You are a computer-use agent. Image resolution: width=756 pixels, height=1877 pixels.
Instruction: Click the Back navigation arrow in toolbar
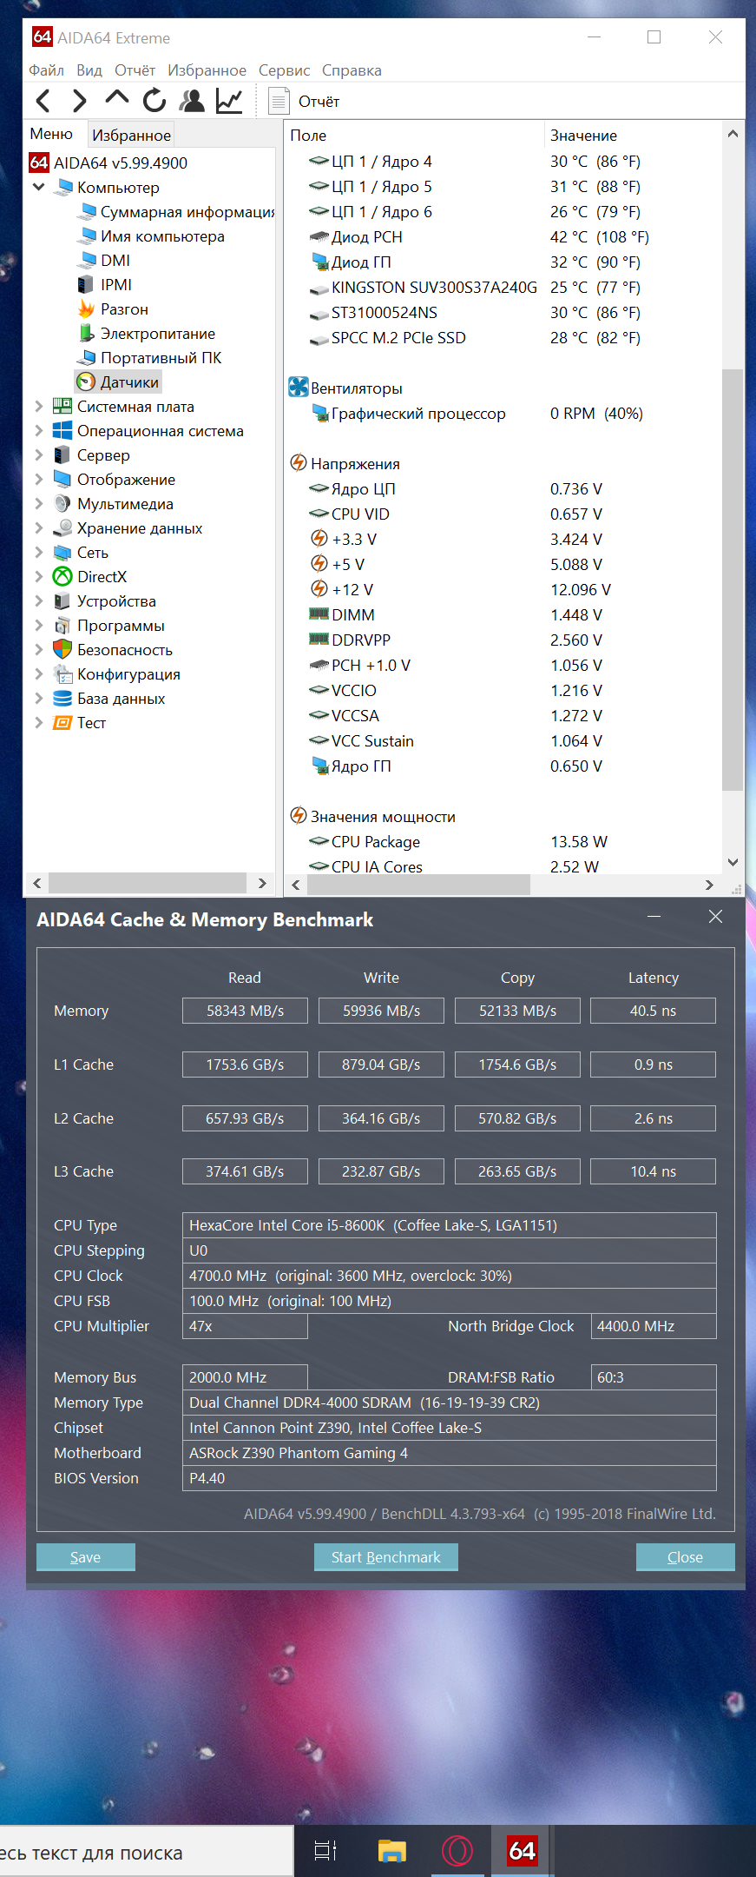point(43,101)
